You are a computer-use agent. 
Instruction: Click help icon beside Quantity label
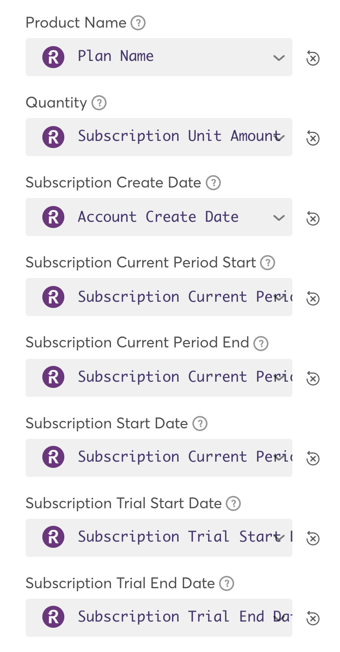(99, 103)
